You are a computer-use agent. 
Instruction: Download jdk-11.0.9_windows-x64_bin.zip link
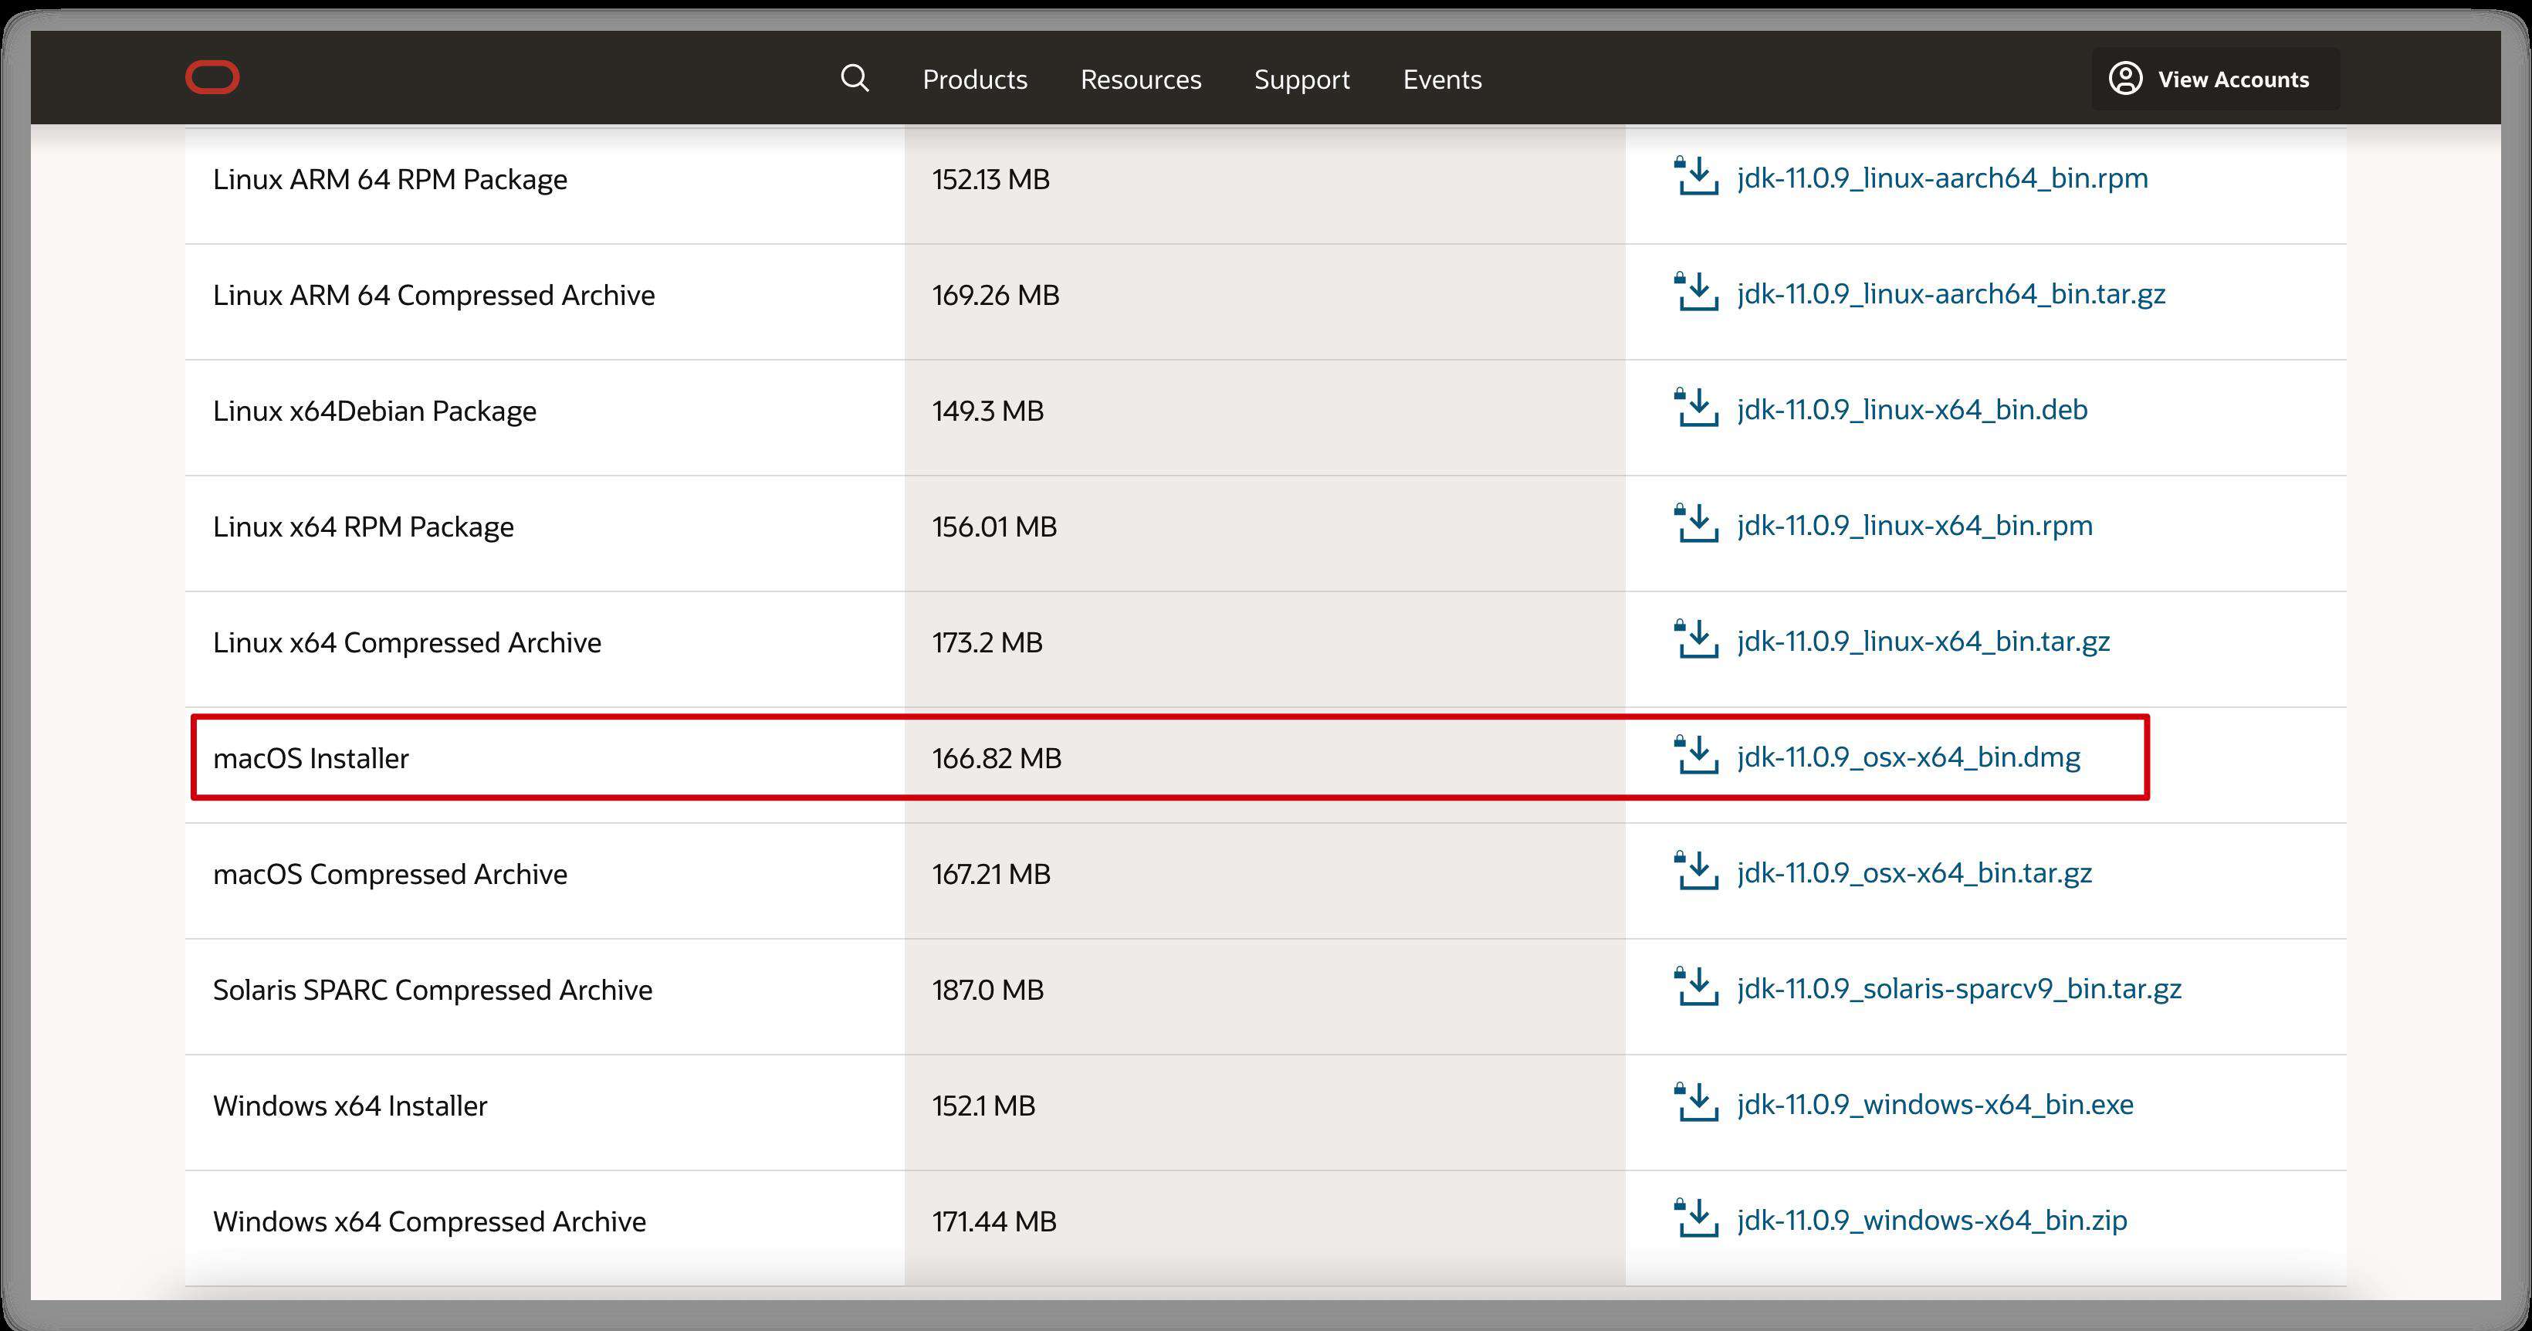(1931, 1221)
